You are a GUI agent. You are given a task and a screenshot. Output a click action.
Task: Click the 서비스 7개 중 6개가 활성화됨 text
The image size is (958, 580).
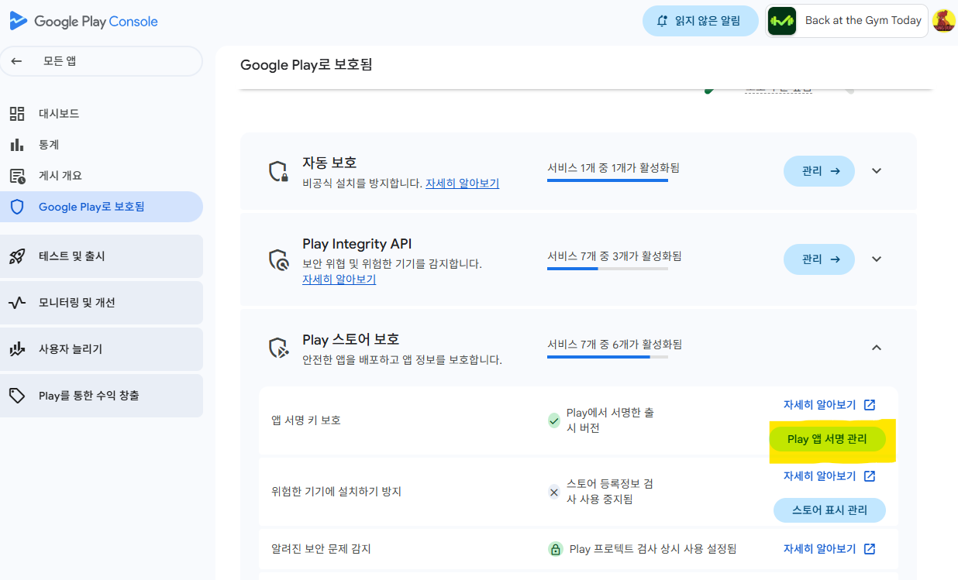coord(615,345)
